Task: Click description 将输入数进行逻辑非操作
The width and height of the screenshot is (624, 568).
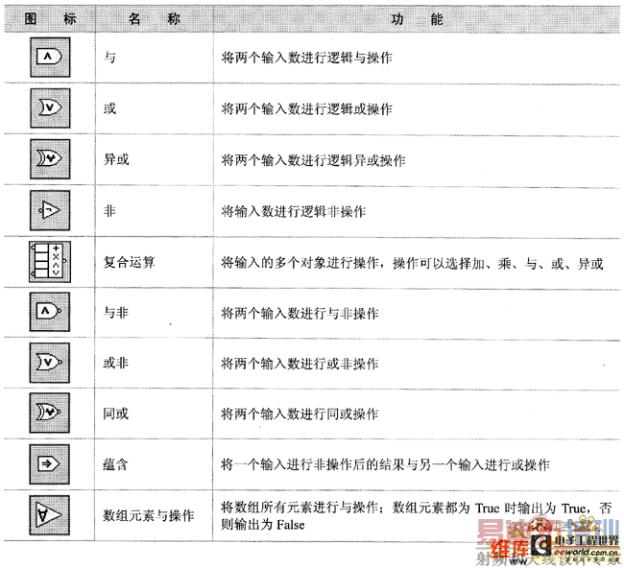Action: coord(294,211)
